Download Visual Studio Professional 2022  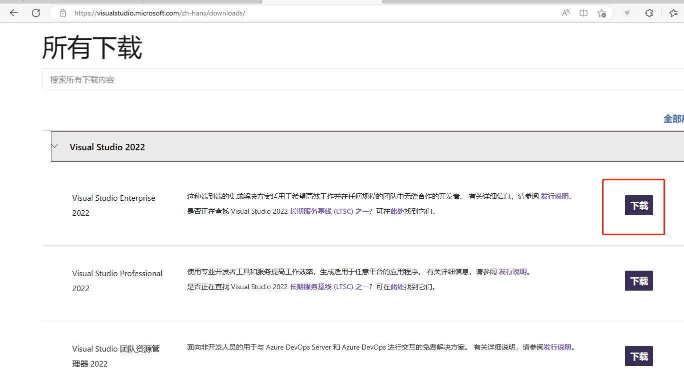point(639,281)
